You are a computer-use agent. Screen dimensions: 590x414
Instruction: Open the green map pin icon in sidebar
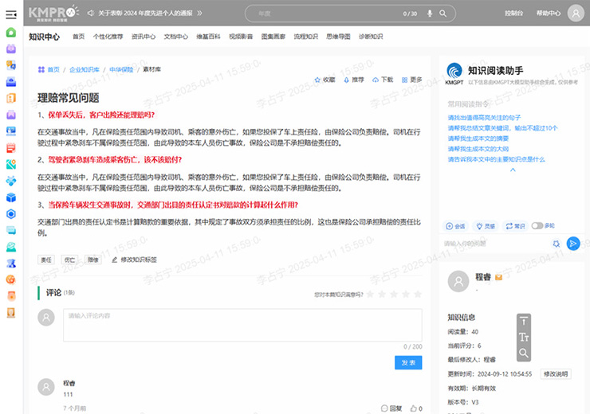coord(11,164)
